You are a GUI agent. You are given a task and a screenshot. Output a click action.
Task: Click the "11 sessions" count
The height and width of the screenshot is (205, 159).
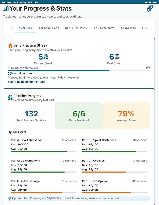pos(69,181)
